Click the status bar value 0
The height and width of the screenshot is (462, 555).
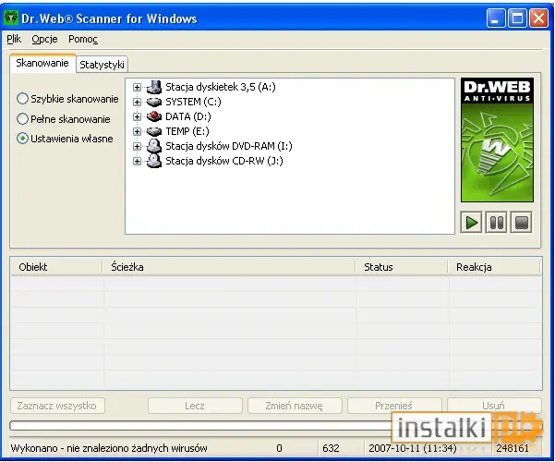pyautogui.click(x=279, y=448)
